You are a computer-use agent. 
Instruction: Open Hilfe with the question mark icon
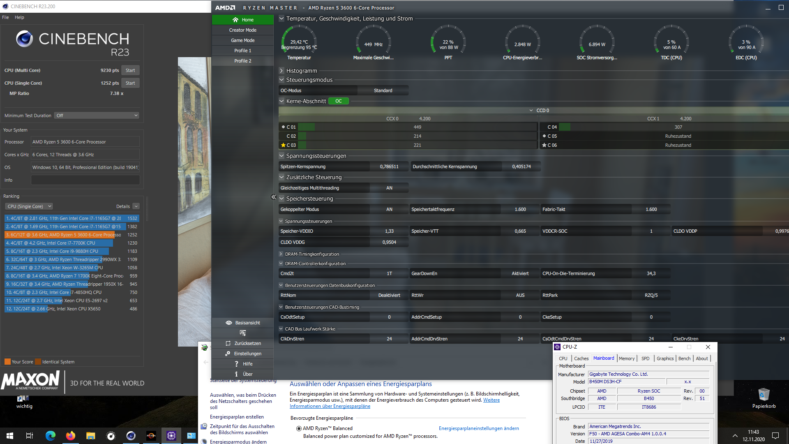click(236, 364)
